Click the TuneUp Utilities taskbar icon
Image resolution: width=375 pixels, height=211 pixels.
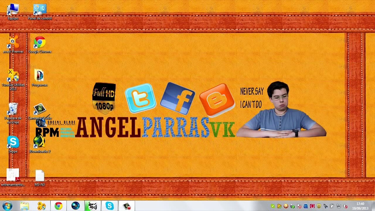point(42,206)
